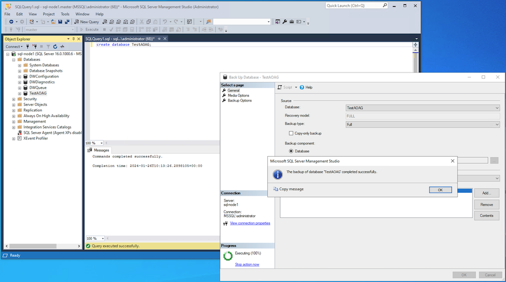
Task: Click the Add... destination button
Action: tap(486, 193)
